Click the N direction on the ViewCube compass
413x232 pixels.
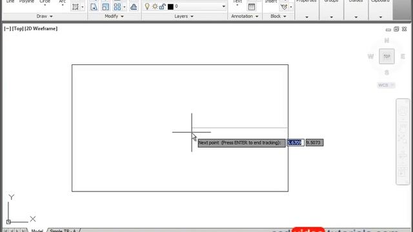pos(387,41)
